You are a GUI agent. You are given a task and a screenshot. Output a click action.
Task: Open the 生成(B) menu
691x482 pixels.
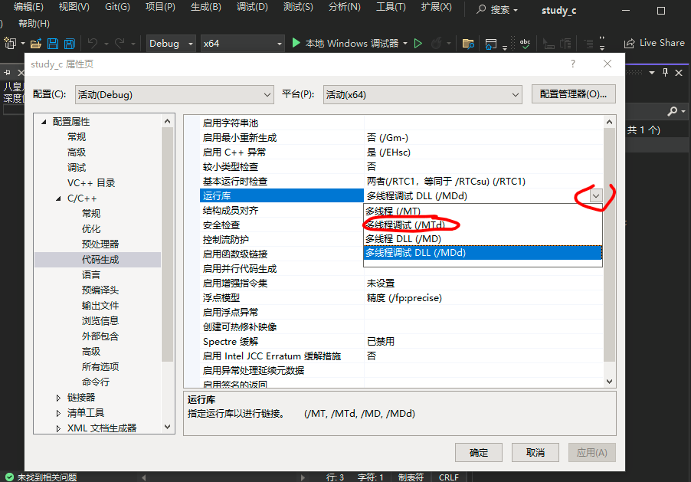tap(205, 7)
